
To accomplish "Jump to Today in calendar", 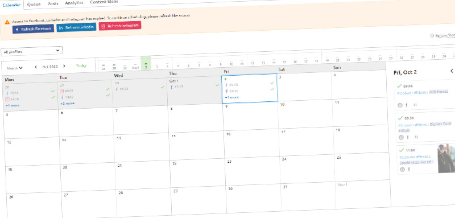I will pyautogui.click(x=81, y=65).
